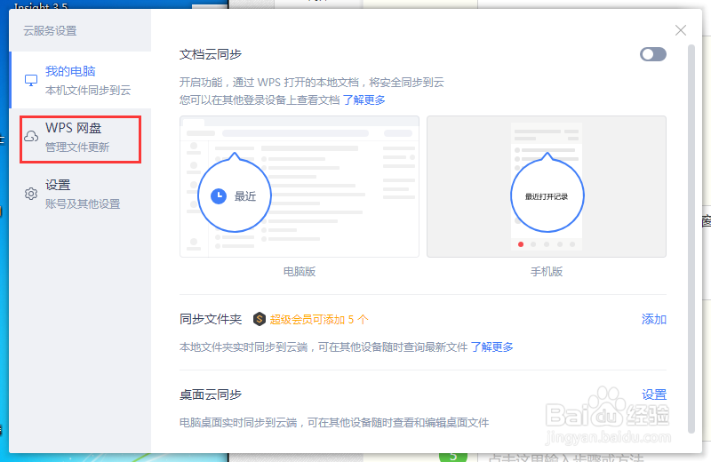Click 本机文件同步到云 subtitle text

pyautogui.click(x=88, y=91)
